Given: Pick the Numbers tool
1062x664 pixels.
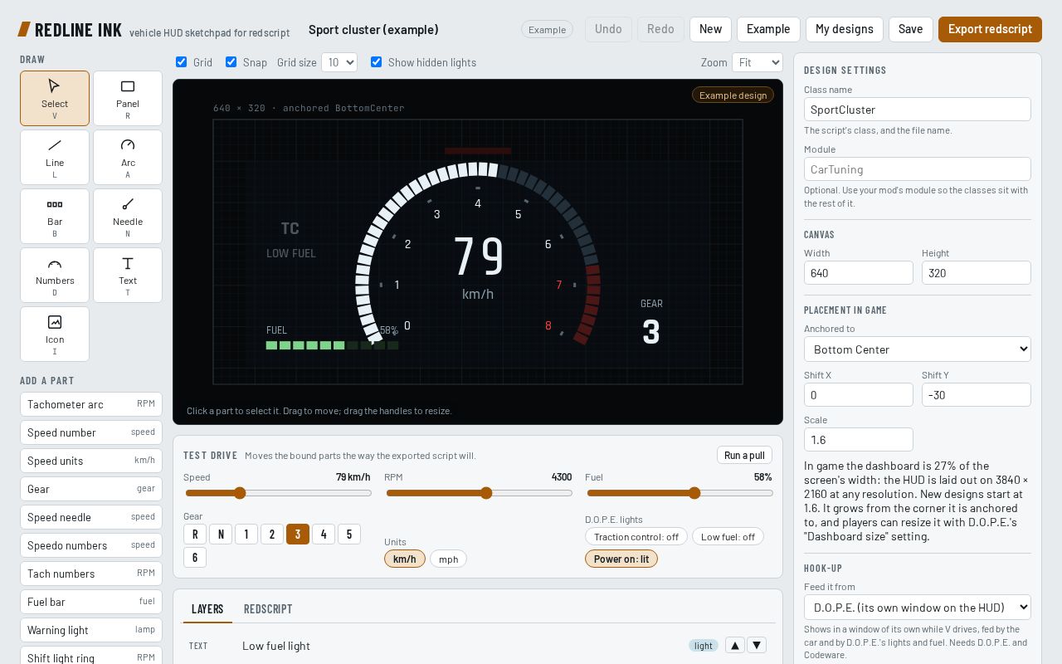Looking at the screenshot, I should [x=55, y=275].
